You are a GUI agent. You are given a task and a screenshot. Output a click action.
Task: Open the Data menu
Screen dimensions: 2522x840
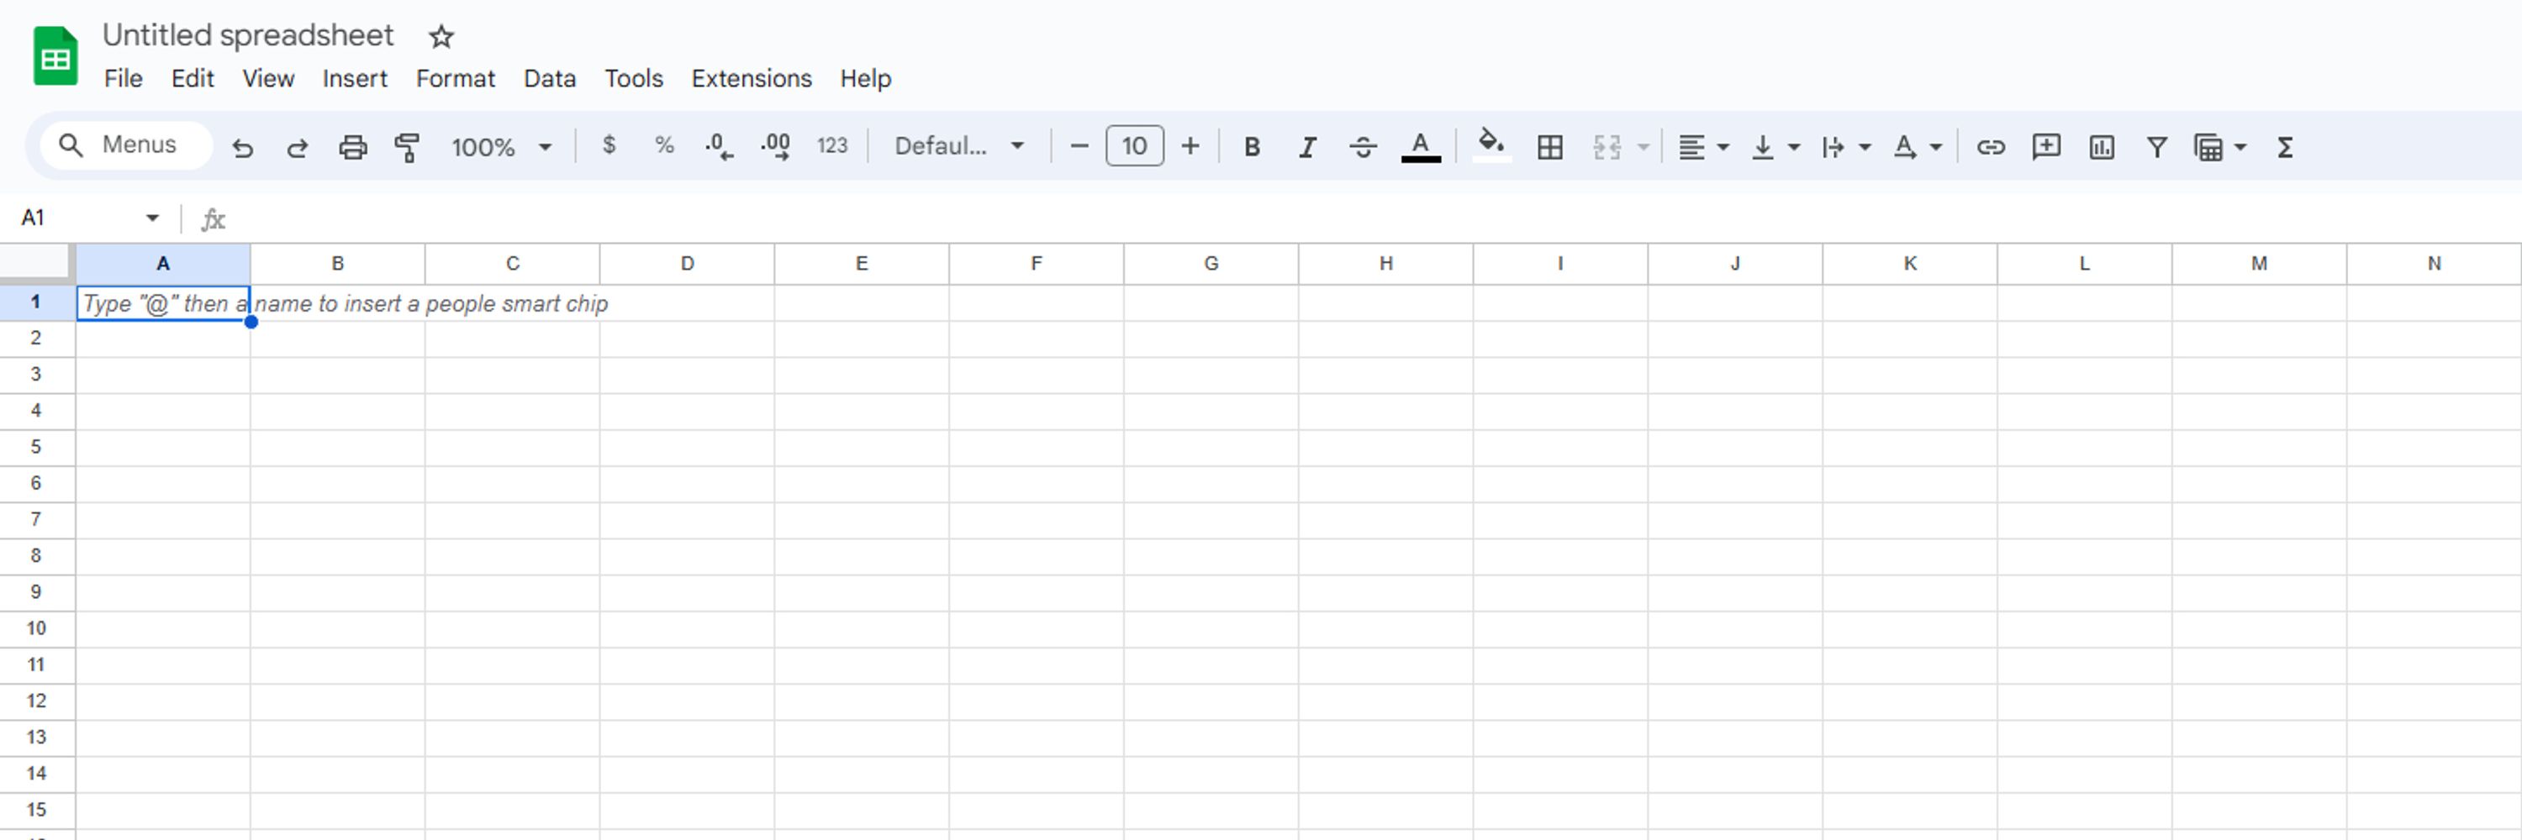[x=549, y=78]
